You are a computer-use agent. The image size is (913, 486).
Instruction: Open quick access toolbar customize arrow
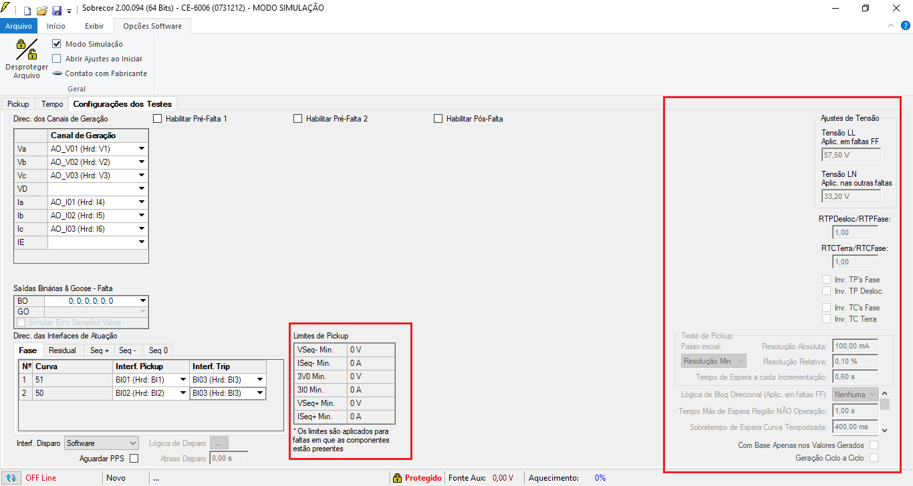click(x=69, y=11)
